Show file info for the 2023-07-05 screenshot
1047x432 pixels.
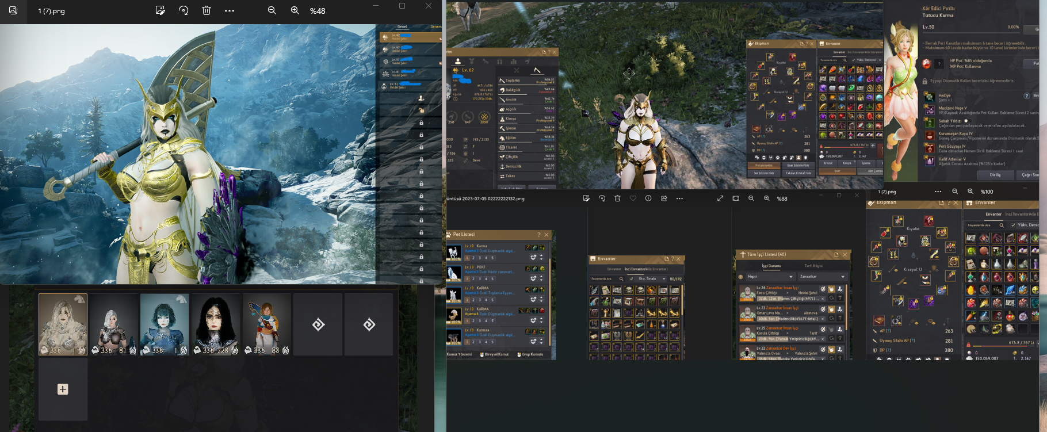click(648, 198)
